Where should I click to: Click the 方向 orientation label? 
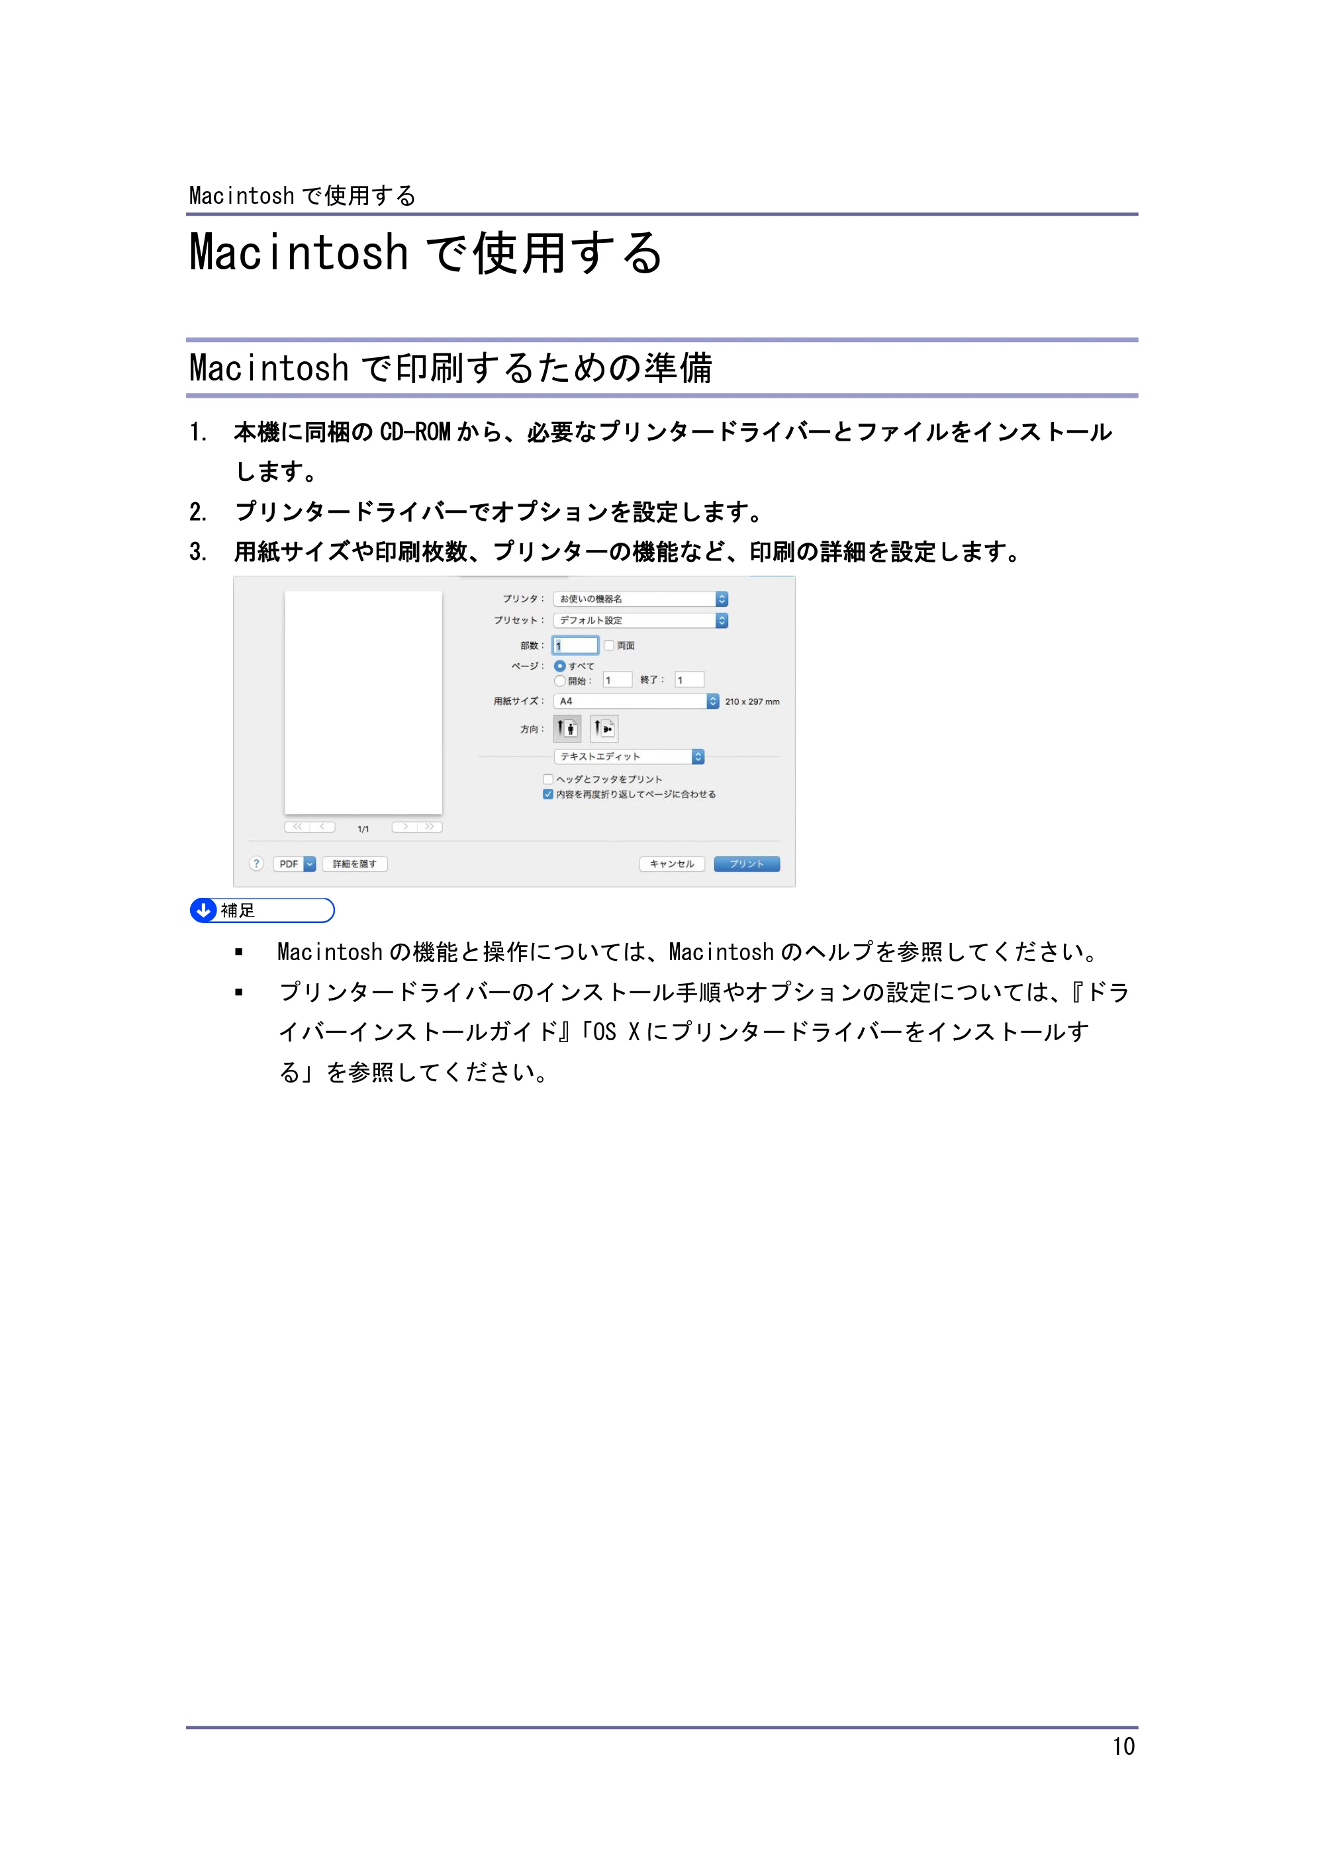click(532, 730)
